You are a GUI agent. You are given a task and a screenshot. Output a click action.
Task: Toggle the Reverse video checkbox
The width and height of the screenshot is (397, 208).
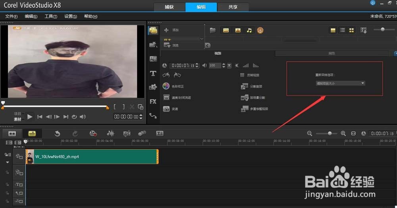coord(242,75)
